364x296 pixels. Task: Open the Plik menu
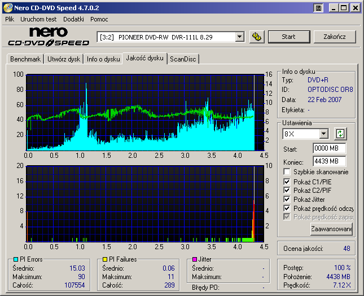pos(10,19)
